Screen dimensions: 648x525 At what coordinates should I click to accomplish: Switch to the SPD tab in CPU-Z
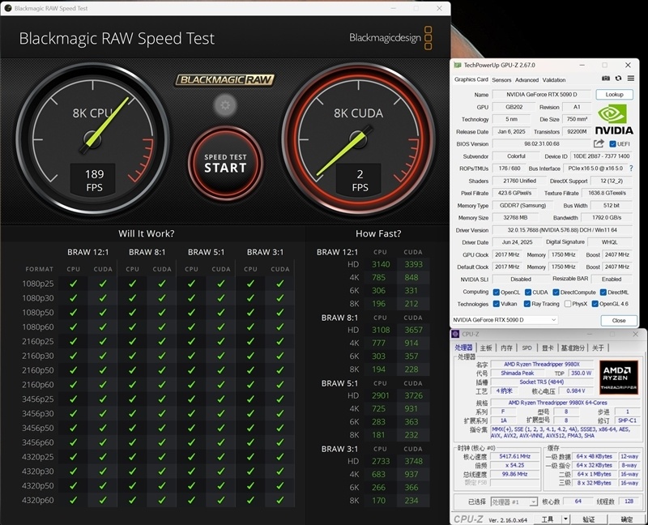point(526,348)
